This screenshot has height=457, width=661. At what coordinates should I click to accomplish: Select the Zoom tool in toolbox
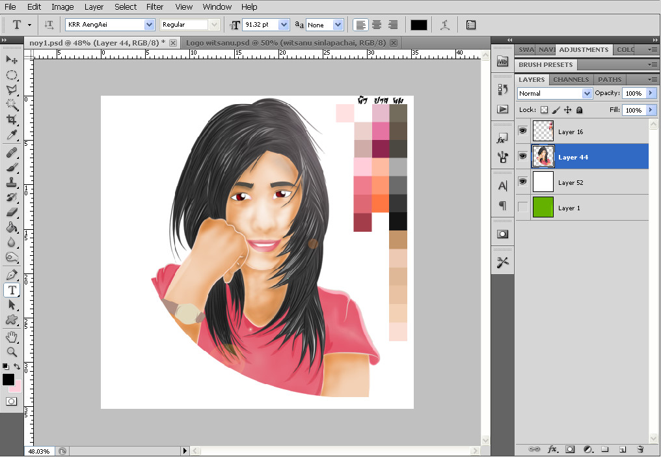(x=11, y=352)
